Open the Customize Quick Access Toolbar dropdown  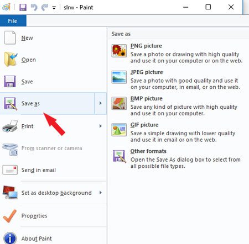54,8
